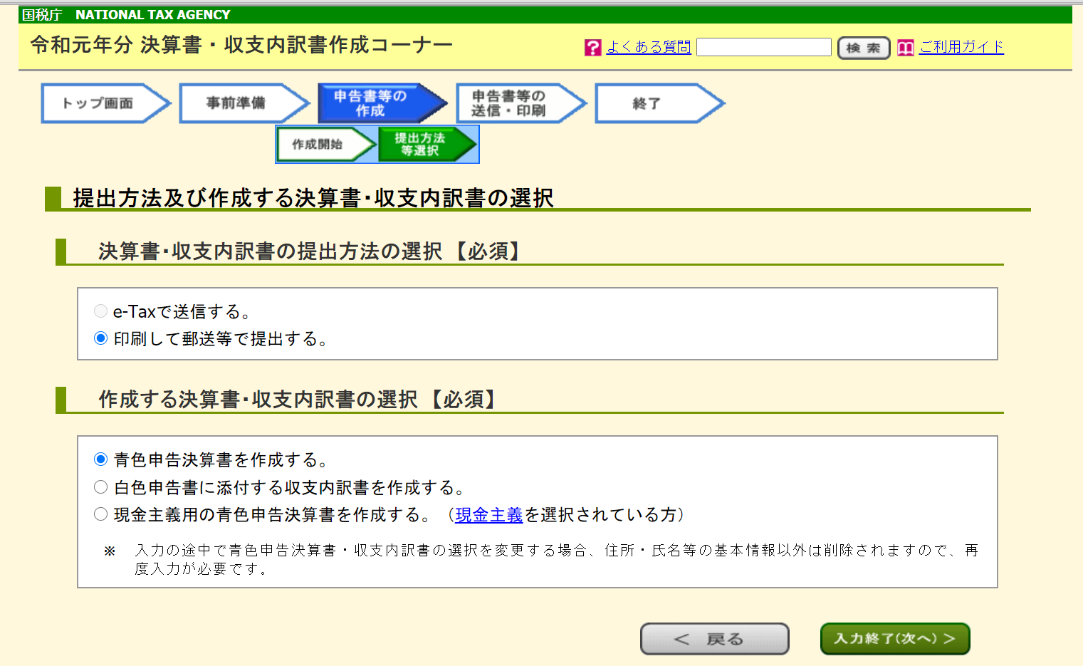
Task: Click the 戻る back button
Action: [x=714, y=639]
